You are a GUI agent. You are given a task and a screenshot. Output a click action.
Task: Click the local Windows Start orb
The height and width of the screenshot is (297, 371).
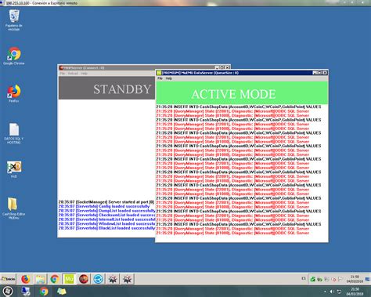8,291
